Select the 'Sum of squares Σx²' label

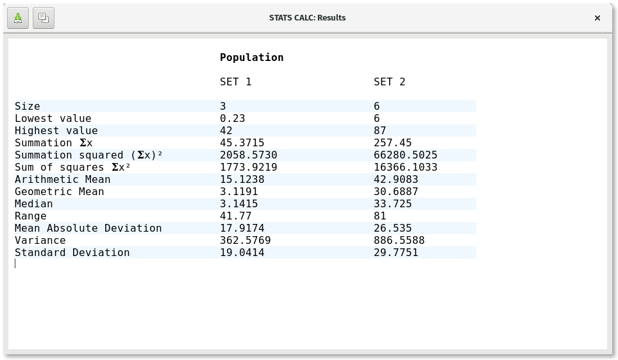(72, 167)
